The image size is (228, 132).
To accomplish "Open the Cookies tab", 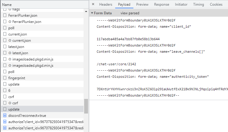I will (x=216, y=4).
